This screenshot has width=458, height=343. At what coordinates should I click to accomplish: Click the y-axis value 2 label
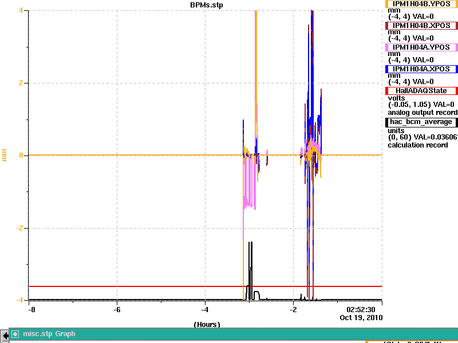coord(21,83)
